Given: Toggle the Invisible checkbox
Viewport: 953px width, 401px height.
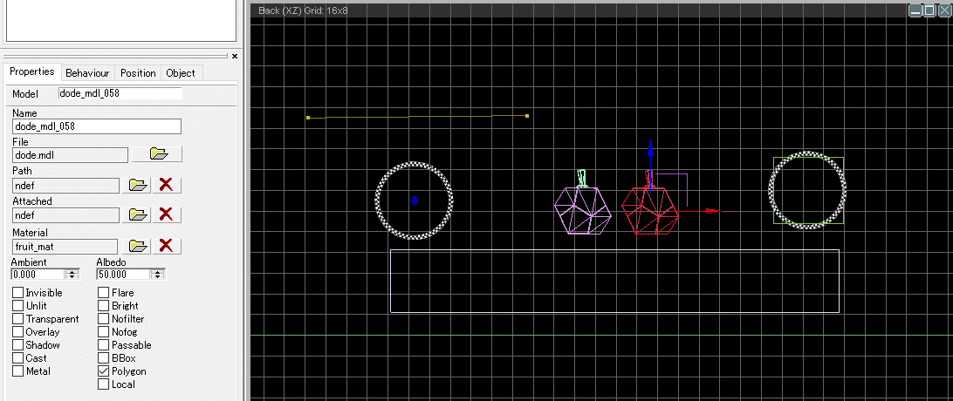Looking at the screenshot, I should [18, 293].
